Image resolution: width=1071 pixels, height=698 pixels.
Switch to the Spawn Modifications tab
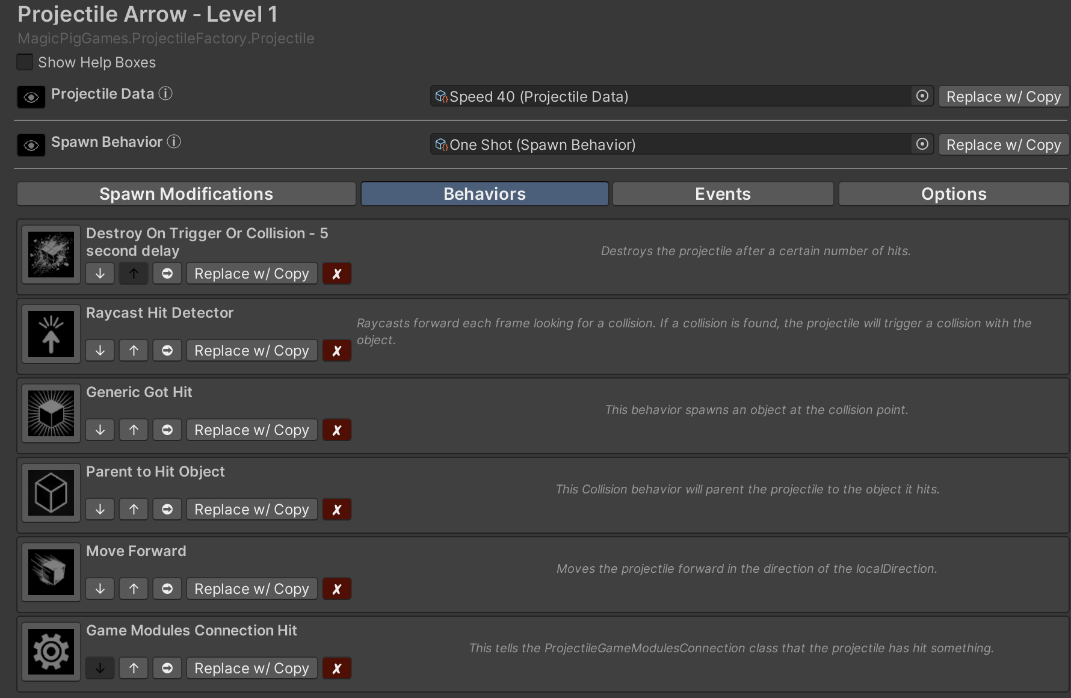coord(186,194)
